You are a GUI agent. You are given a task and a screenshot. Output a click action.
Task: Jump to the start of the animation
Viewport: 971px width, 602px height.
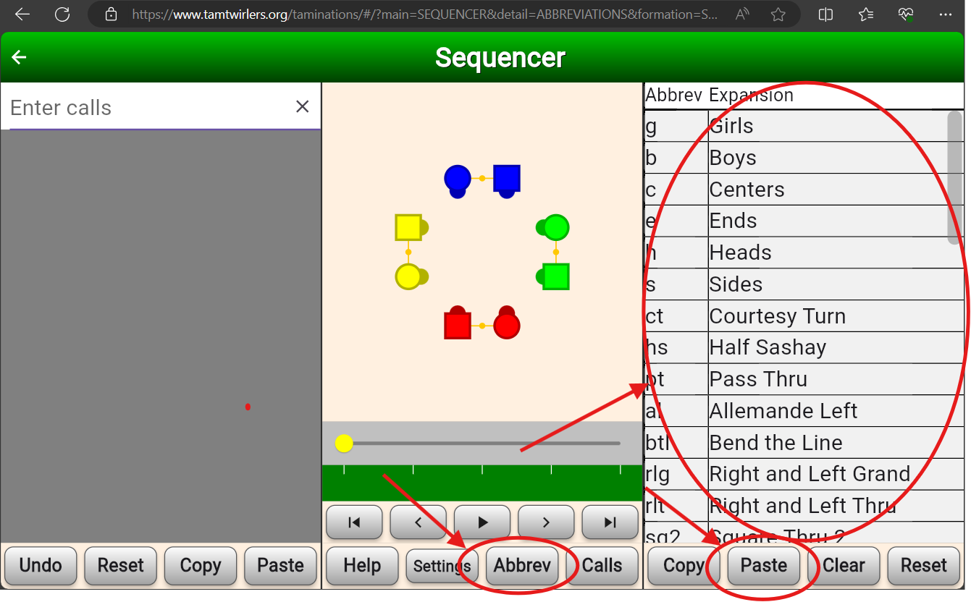click(x=355, y=522)
